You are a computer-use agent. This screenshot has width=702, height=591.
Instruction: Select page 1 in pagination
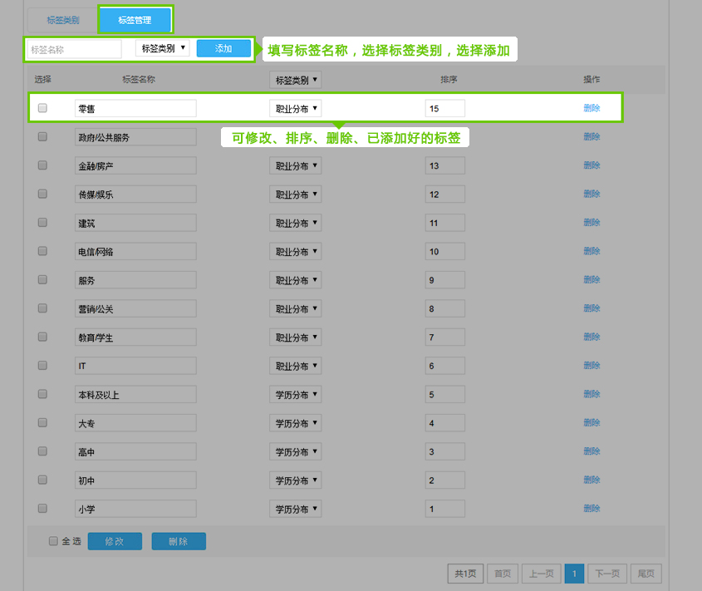coord(574,574)
